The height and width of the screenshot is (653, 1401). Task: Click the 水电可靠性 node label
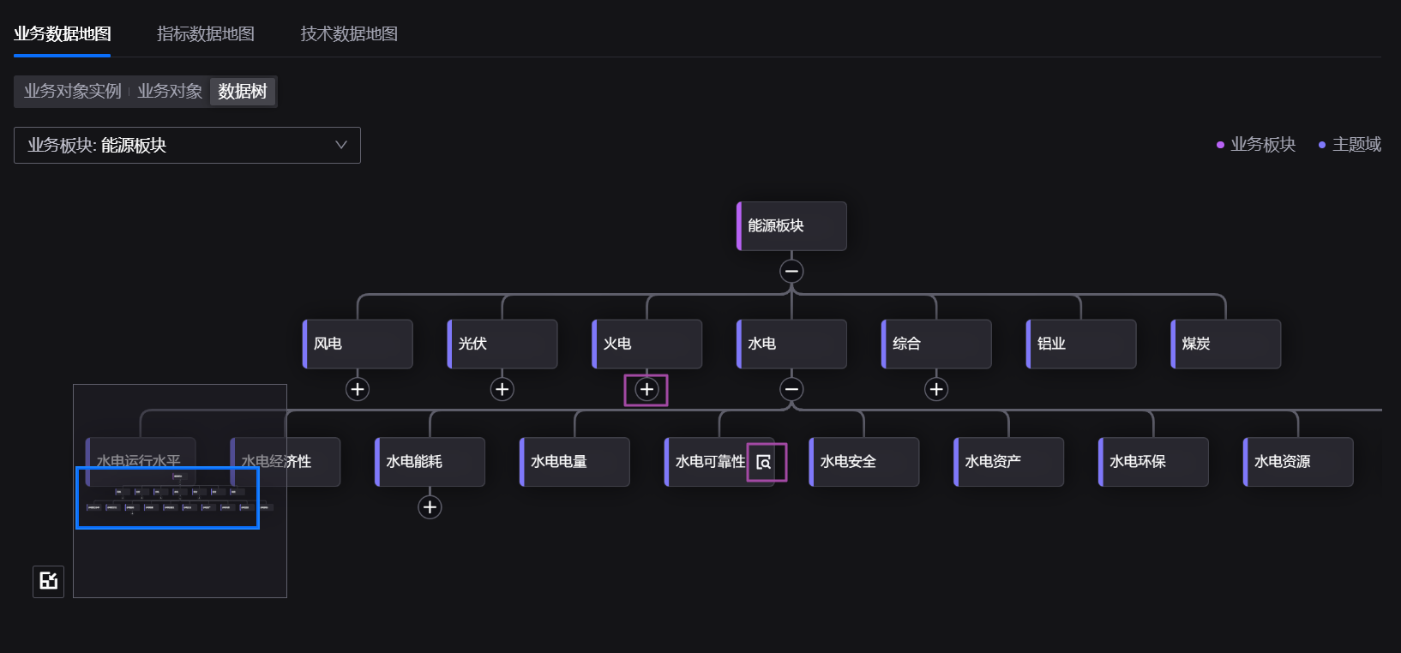click(x=710, y=462)
